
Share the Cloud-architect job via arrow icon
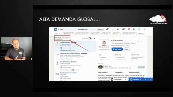138,41
